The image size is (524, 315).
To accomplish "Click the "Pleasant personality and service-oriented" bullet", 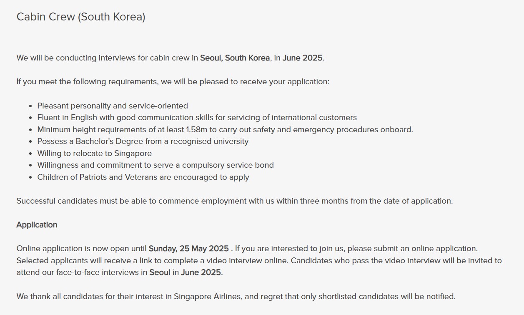I will pyautogui.click(x=113, y=106).
